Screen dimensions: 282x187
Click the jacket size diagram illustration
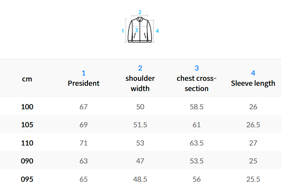140,30
